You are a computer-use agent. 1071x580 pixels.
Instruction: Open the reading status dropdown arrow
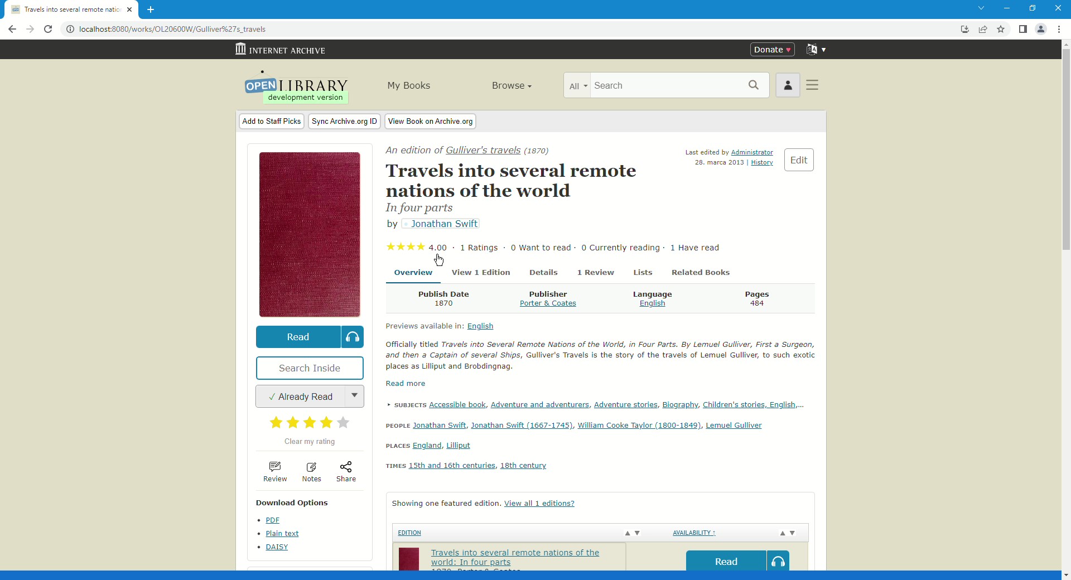click(x=354, y=396)
